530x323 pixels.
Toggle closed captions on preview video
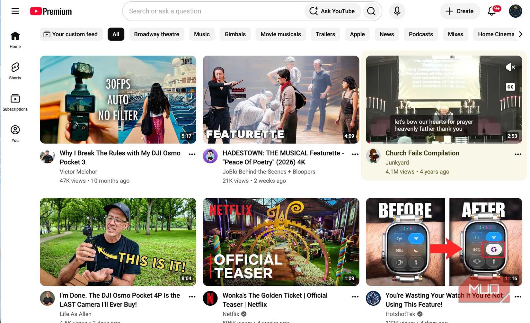pos(510,87)
